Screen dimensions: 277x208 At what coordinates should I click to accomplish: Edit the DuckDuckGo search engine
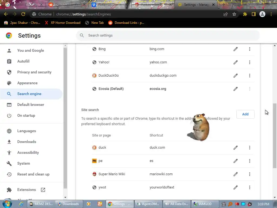tap(236, 76)
